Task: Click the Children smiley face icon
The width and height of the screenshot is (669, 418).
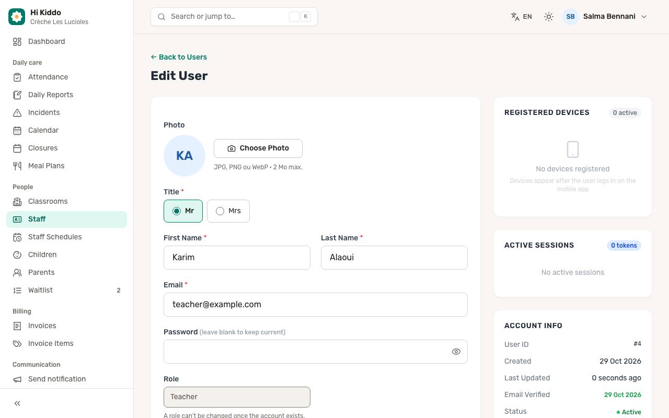Action: coord(17,255)
